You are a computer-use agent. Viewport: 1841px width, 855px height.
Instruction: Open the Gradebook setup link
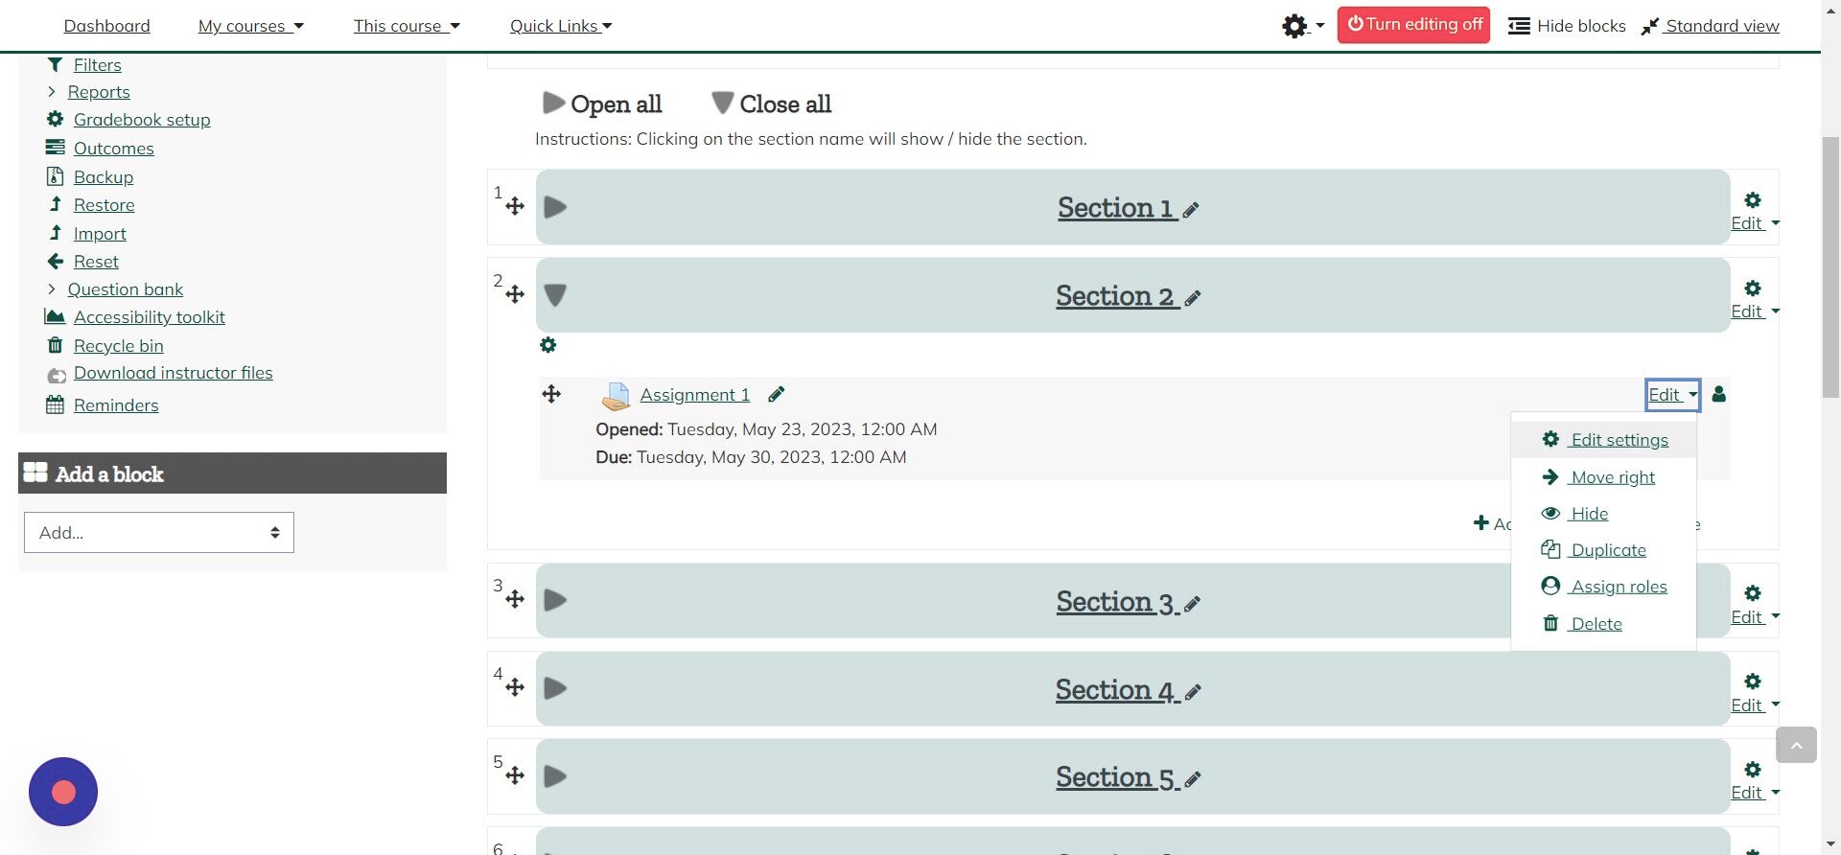coord(142,120)
